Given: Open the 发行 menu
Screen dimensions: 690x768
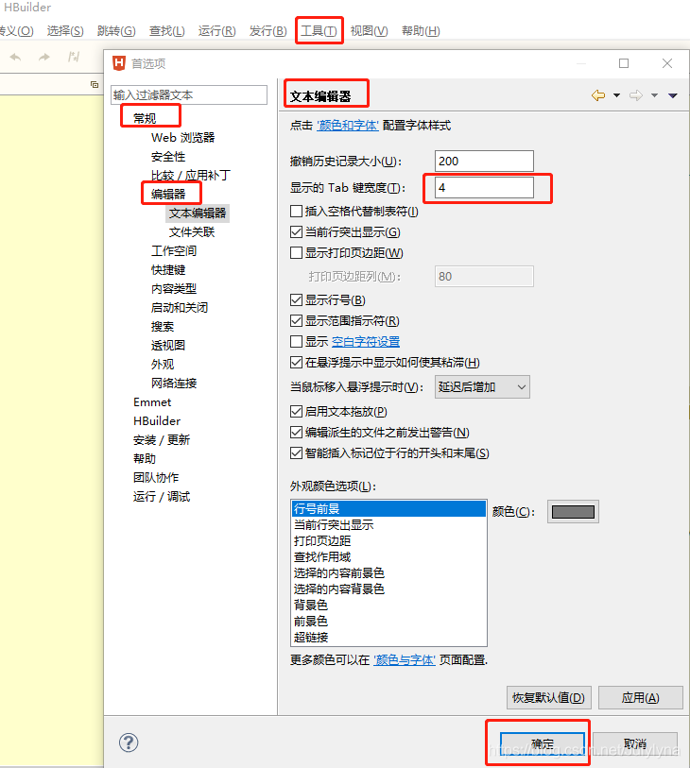Looking at the screenshot, I should (267, 31).
